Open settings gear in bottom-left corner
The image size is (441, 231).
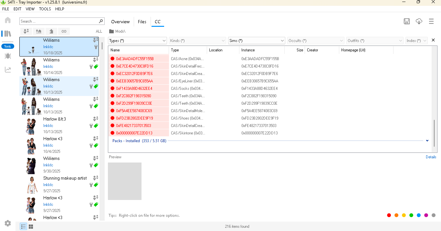(x=8, y=223)
